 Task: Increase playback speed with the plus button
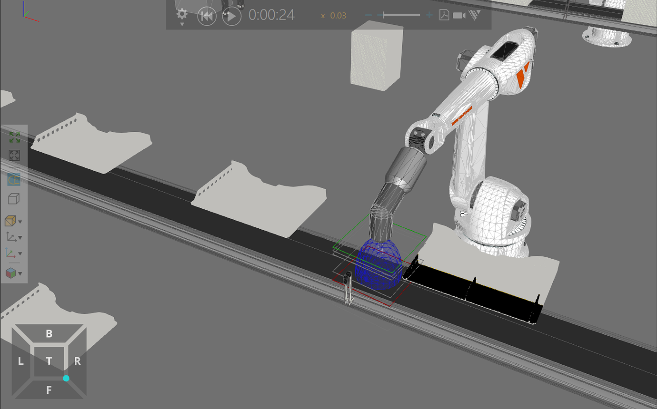pyautogui.click(x=429, y=15)
